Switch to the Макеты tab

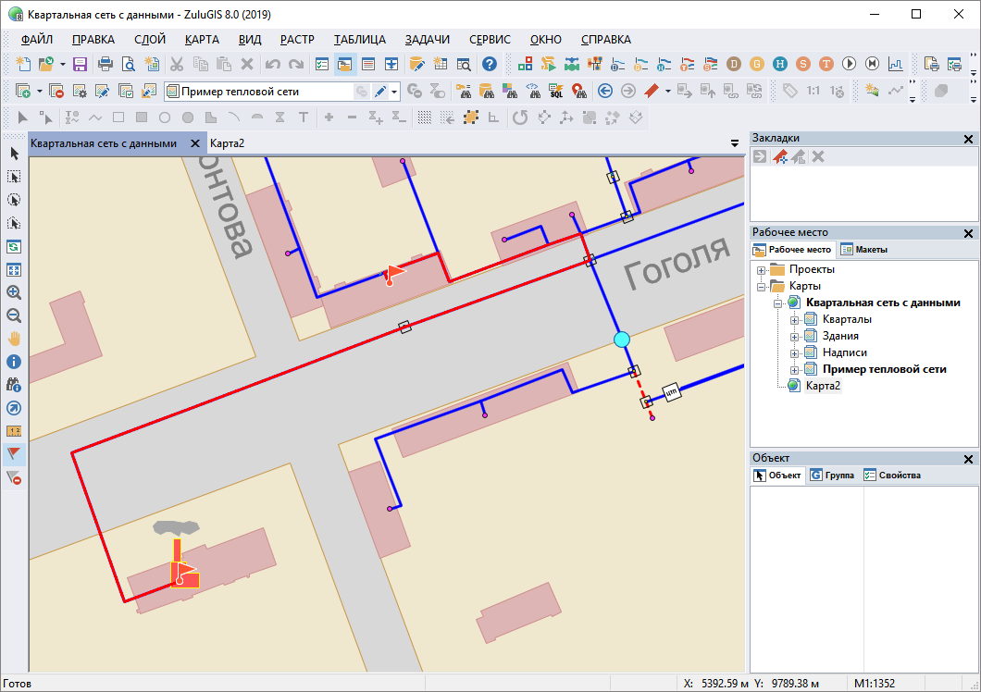click(x=864, y=250)
